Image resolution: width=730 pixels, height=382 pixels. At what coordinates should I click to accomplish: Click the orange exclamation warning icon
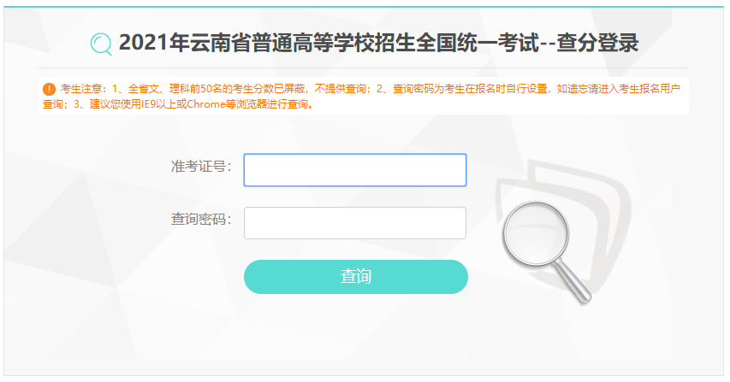click(49, 89)
